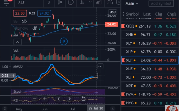
Task: Click the Add symbol field
Action: point(161,4)
